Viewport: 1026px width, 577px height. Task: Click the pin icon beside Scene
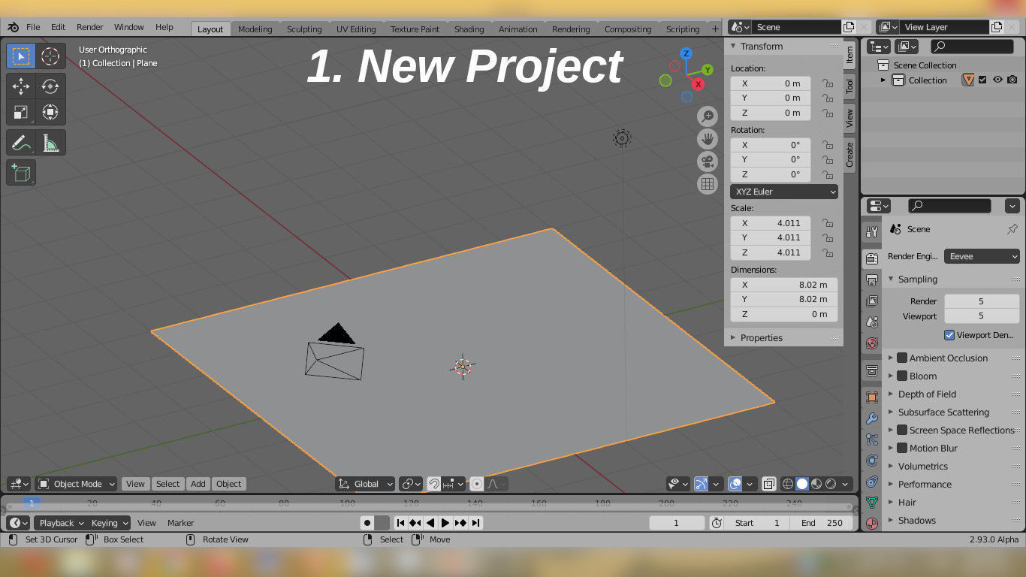point(1012,229)
